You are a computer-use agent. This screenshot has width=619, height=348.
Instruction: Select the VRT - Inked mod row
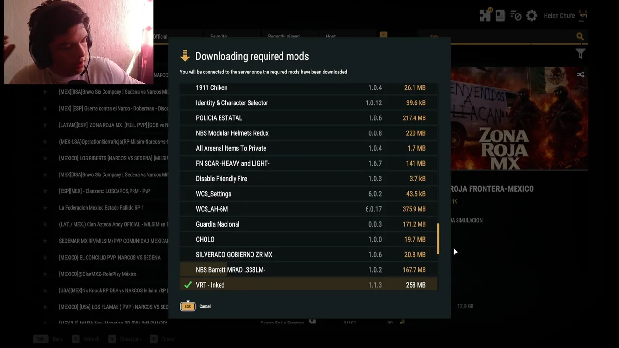pos(309,285)
